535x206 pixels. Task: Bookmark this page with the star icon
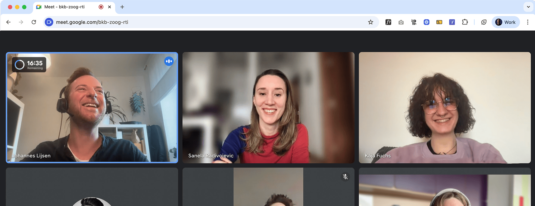click(371, 22)
